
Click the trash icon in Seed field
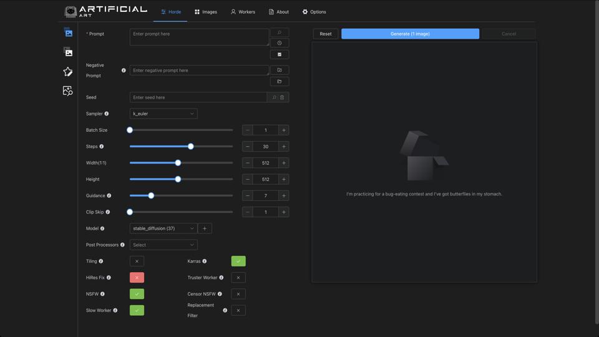282,97
